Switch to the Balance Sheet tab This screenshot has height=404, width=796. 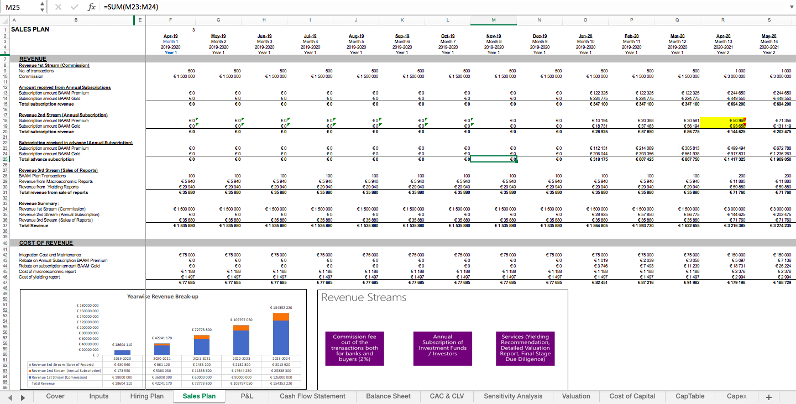point(387,396)
